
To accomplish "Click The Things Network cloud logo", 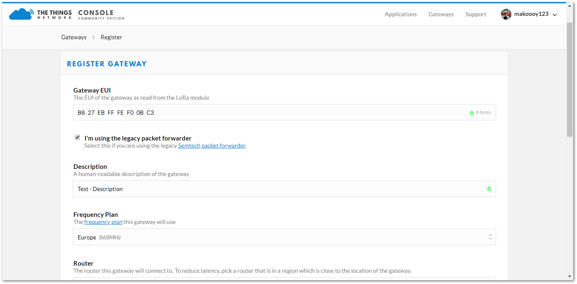I will pyautogui.click(x=20, y=14).
